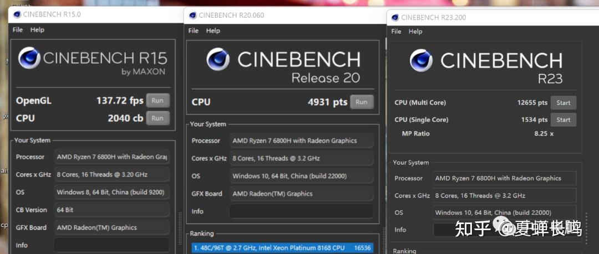Click the 2040 cb CPU score
This screenshot has width=599, height=254.
[x=125, y=118]
